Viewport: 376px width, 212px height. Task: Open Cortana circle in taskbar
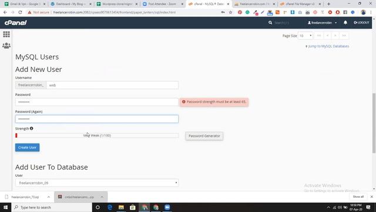98,207
